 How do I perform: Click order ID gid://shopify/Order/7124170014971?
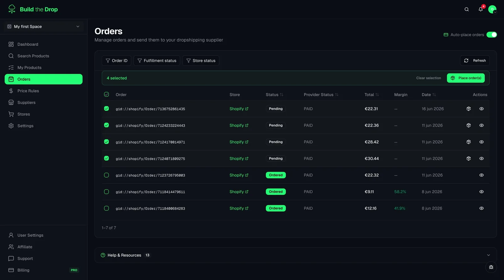click(150, 142)
